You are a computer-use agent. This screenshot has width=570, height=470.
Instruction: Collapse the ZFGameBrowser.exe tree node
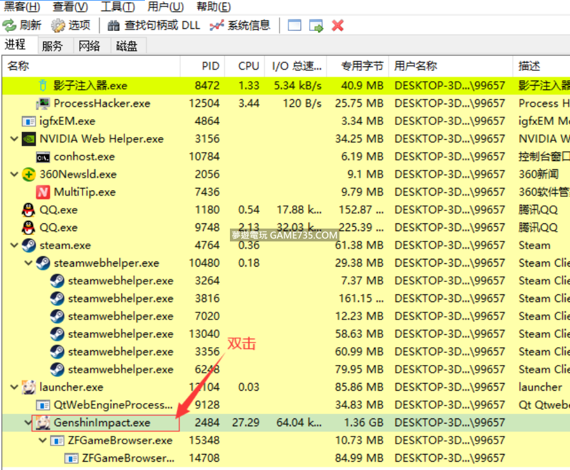[43, 440]
